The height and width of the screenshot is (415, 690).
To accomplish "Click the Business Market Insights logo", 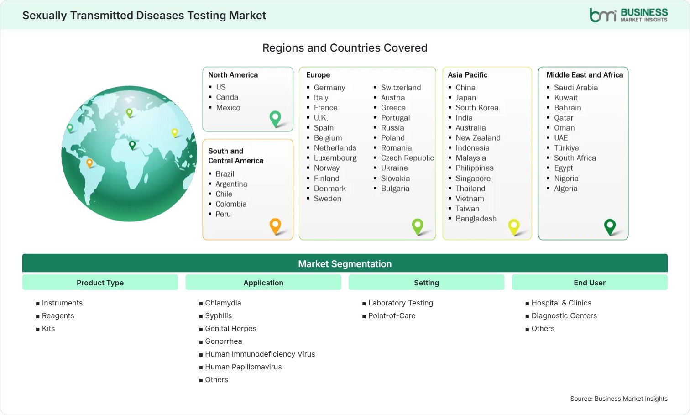I will (x=628, y=15).
